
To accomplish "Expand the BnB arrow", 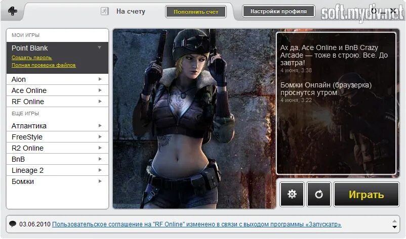I will 100,159.
